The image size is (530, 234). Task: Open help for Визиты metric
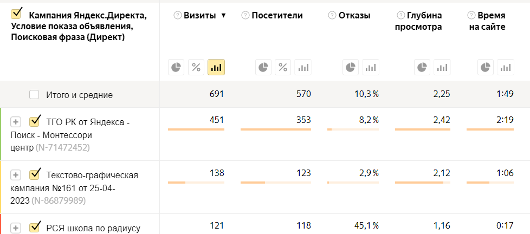point(177,16)
